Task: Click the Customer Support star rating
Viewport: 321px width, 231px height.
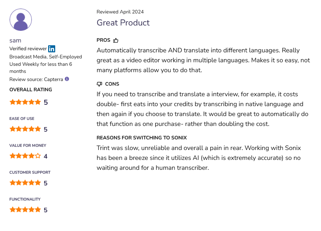Action: 25,183
